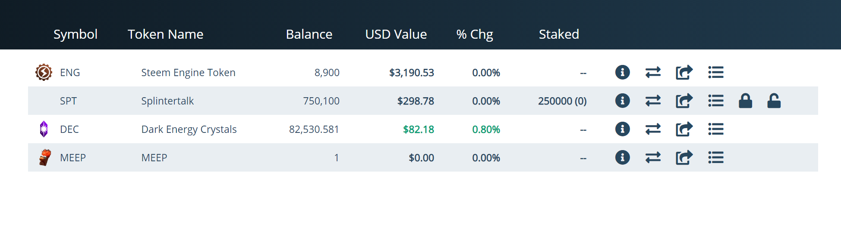The width and height of the screenshot is (841, 249).
Task: Click the lock icon to stake SPT
Action: click(745, 101)
